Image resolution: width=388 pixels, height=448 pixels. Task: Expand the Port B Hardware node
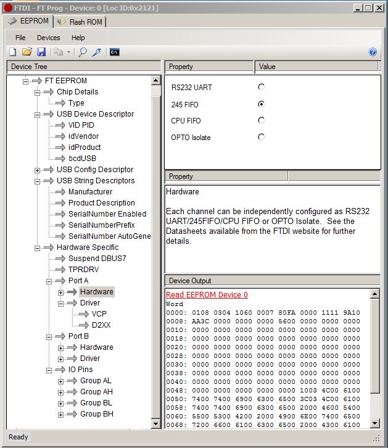pos(60,348)
